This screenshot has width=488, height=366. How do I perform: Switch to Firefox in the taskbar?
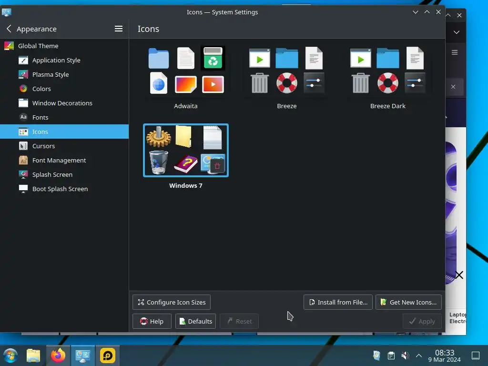(58, 356)
